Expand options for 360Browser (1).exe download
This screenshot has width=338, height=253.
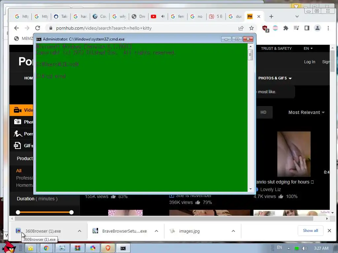tap(80, 231)
